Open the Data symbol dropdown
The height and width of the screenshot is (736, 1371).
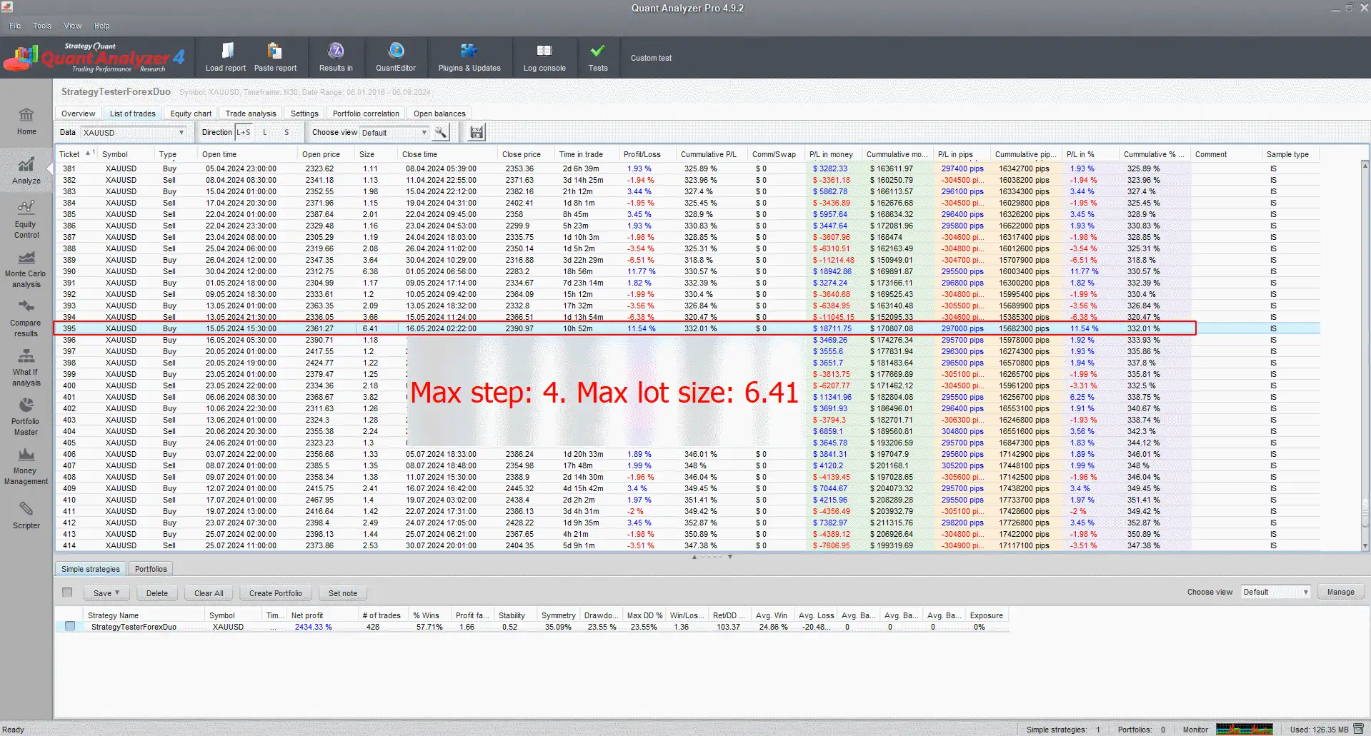[181, 132]
